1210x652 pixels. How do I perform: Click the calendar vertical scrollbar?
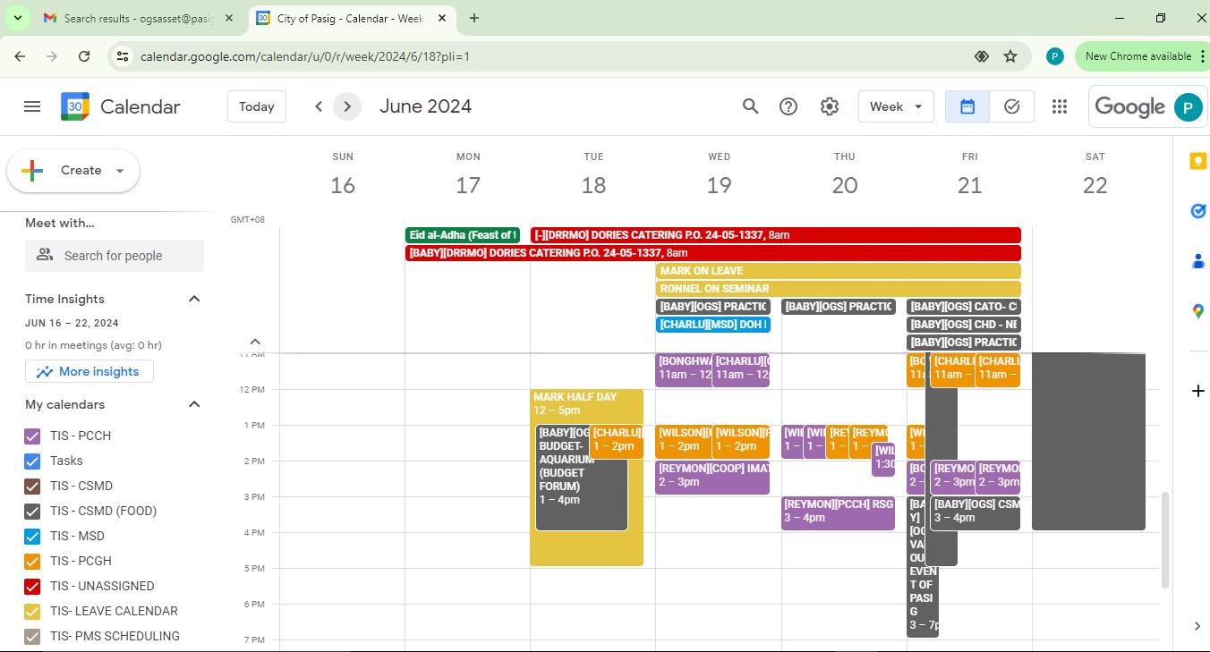click(x=1164, y=539)
